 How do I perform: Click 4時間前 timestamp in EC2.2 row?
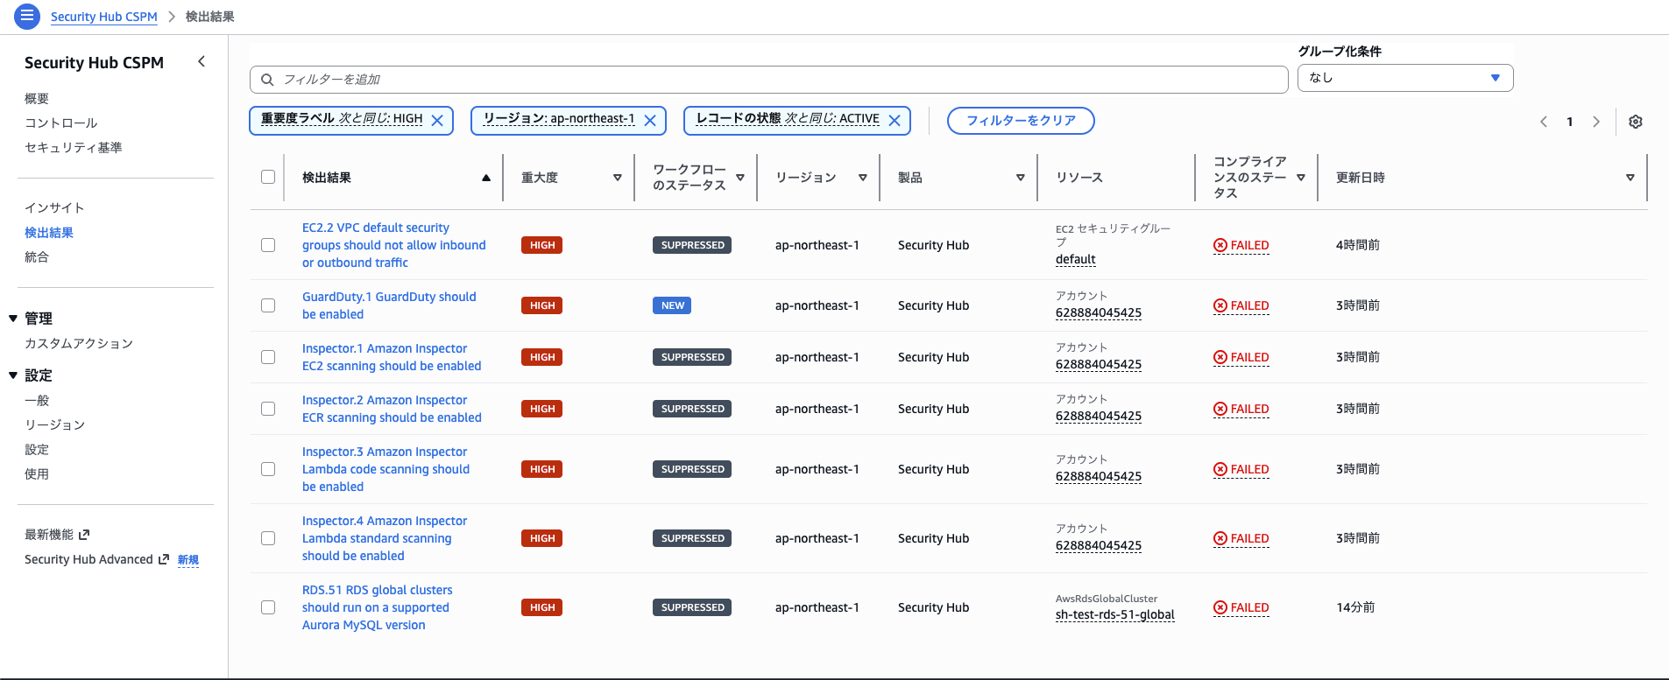tap(1358, 245)
